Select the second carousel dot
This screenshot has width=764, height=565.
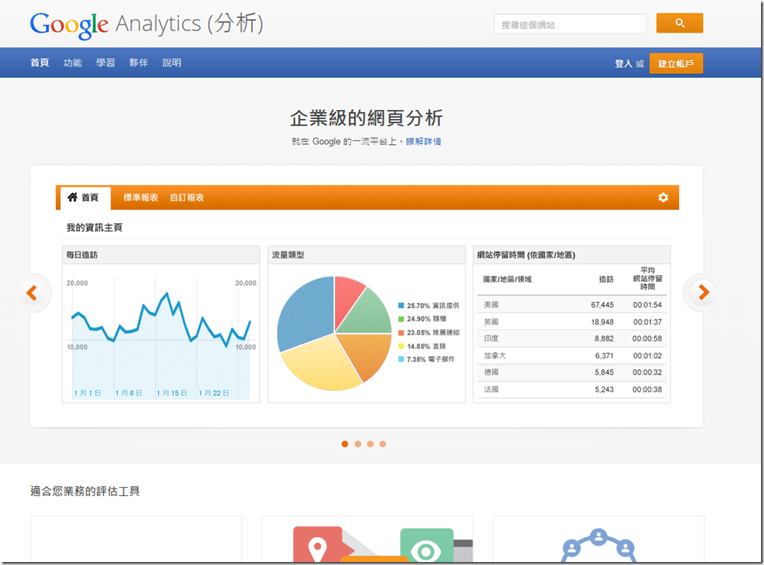(x=357, y=444)
